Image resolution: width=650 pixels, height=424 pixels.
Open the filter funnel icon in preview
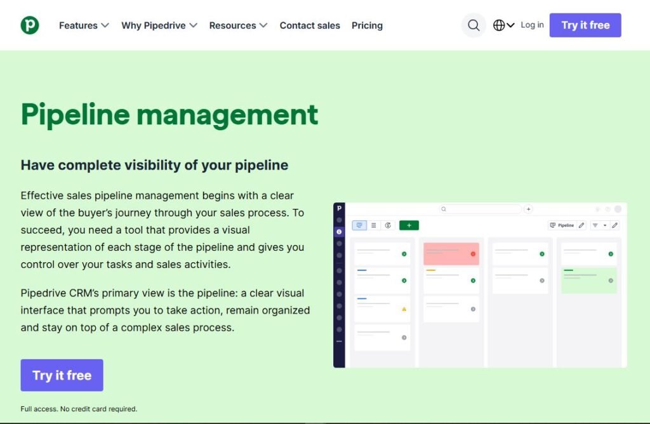pos(595,225)
